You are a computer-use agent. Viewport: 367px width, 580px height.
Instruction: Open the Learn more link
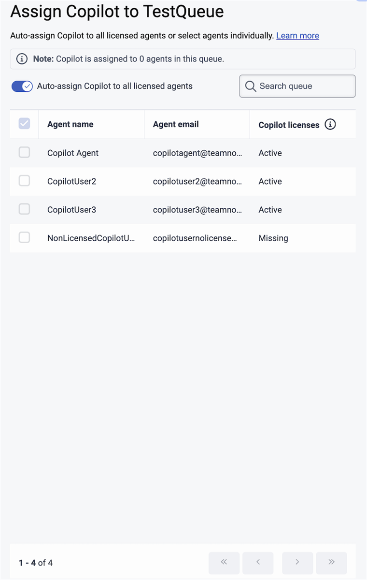point(297,36)
